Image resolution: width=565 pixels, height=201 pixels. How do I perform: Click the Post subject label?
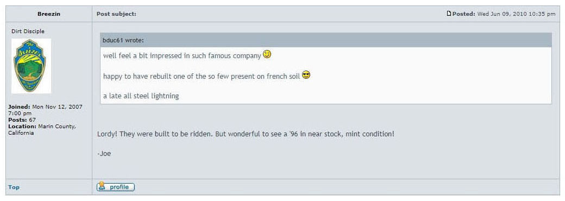pos(116,14)
